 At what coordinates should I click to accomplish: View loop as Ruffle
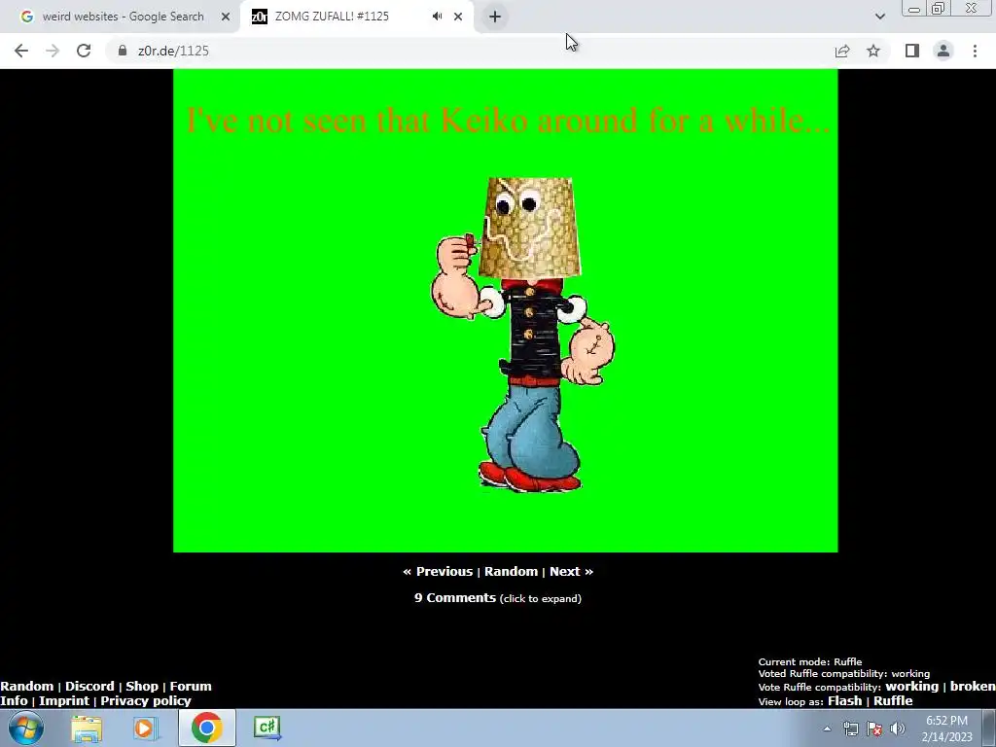[893, 700]
